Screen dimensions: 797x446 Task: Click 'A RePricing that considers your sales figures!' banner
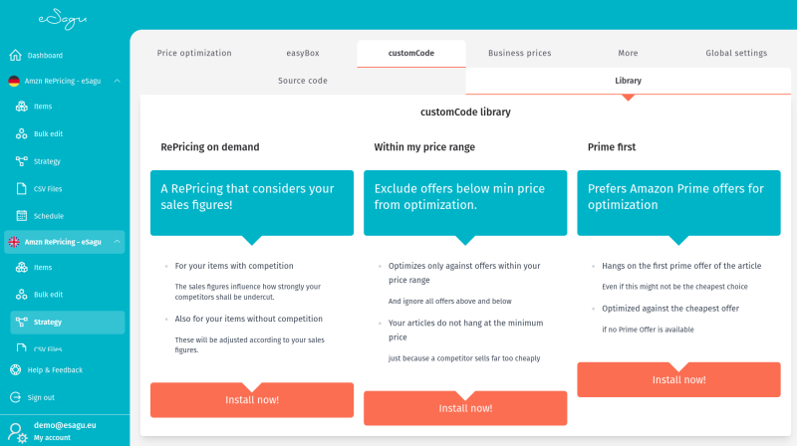coord(252,203)
